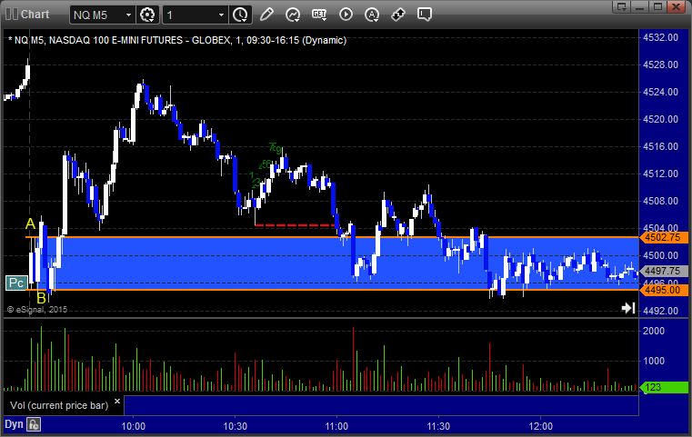Viewport: 692px width, 437px height.
Task: Toggle the Dyn lock icon
Action: [x=34, y=424]
